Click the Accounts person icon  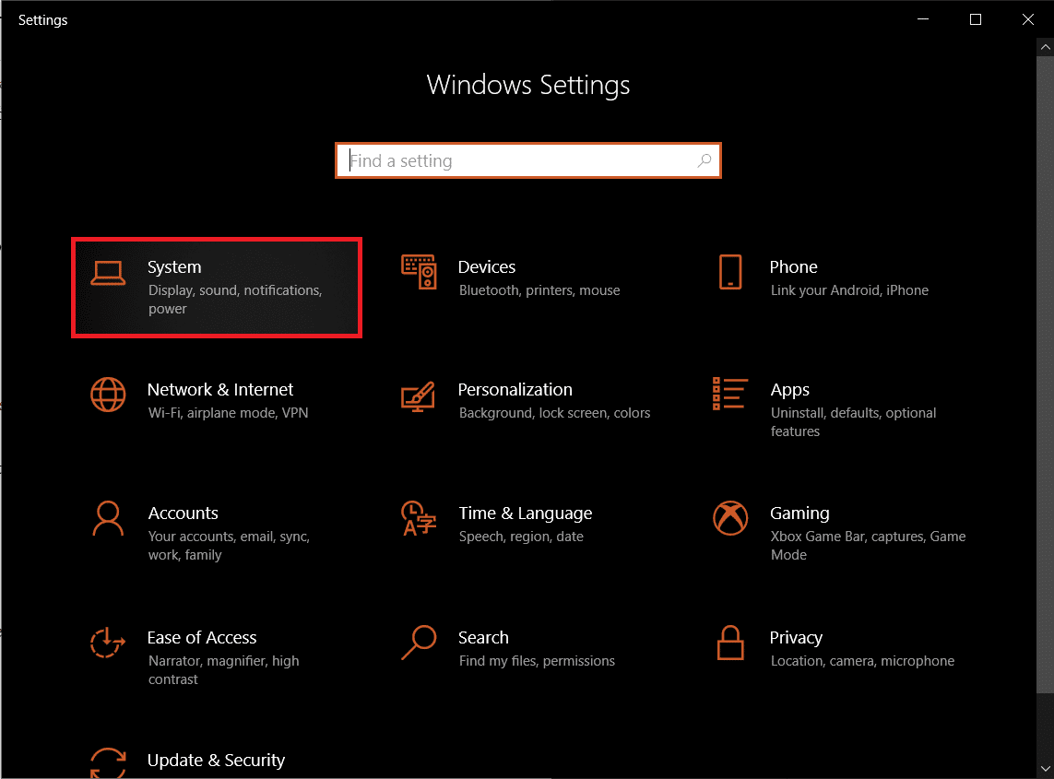(x=108, y=520)
